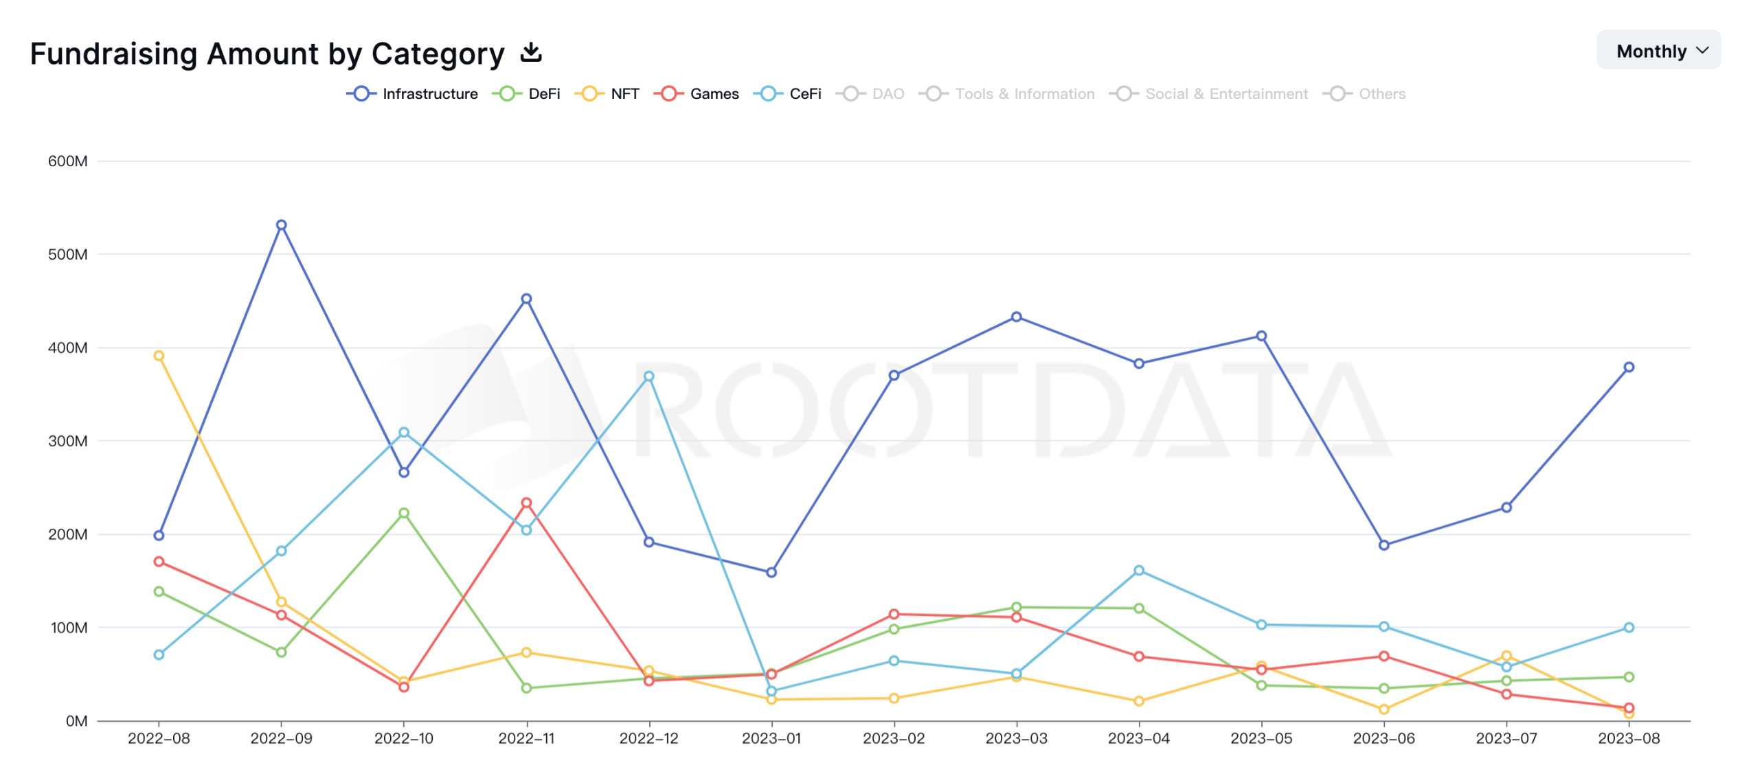The image size is (1751, 776).
Task: Click the Infrastructure point at 2023-08
Action: pyautogui.click(x=1628, y=367)
